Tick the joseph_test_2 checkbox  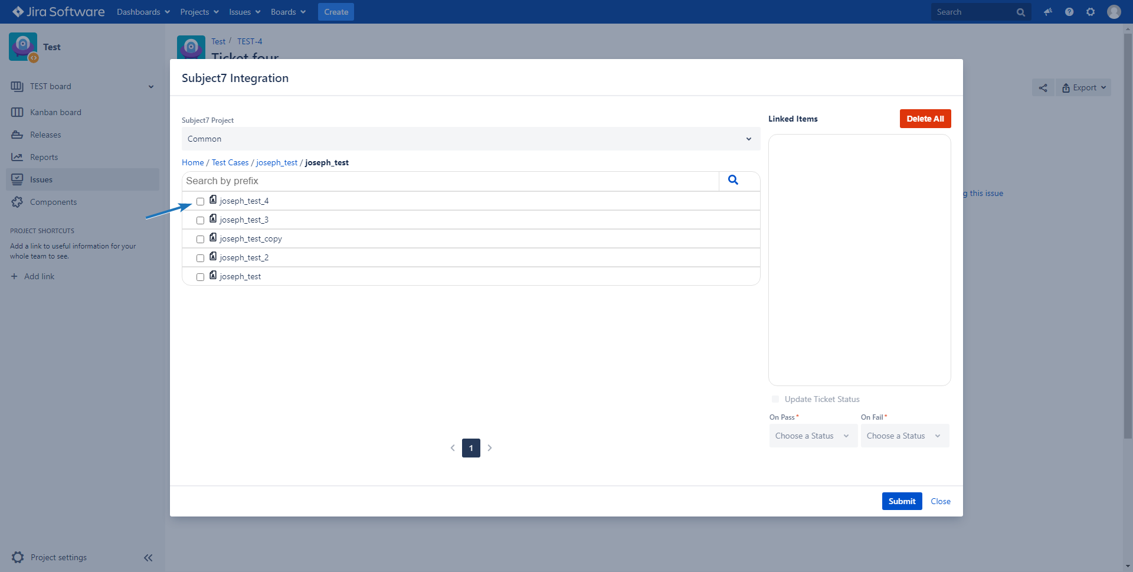pos(201,259)
